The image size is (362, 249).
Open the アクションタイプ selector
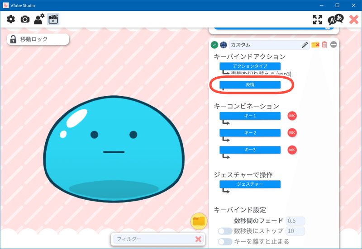pos(250,66)
